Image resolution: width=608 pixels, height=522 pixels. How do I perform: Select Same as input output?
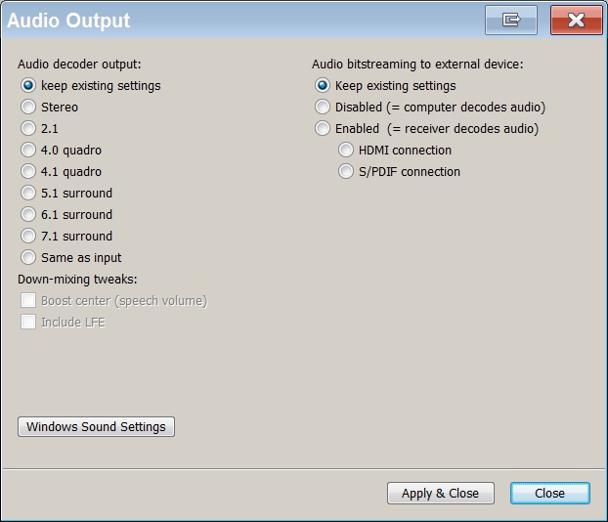pos(28,257)
